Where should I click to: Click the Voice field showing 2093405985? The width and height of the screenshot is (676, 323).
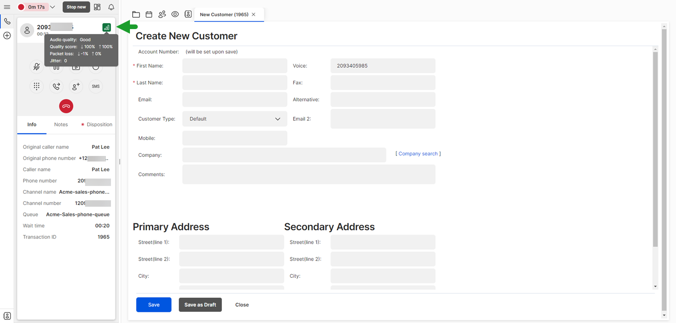click(383, 66)
